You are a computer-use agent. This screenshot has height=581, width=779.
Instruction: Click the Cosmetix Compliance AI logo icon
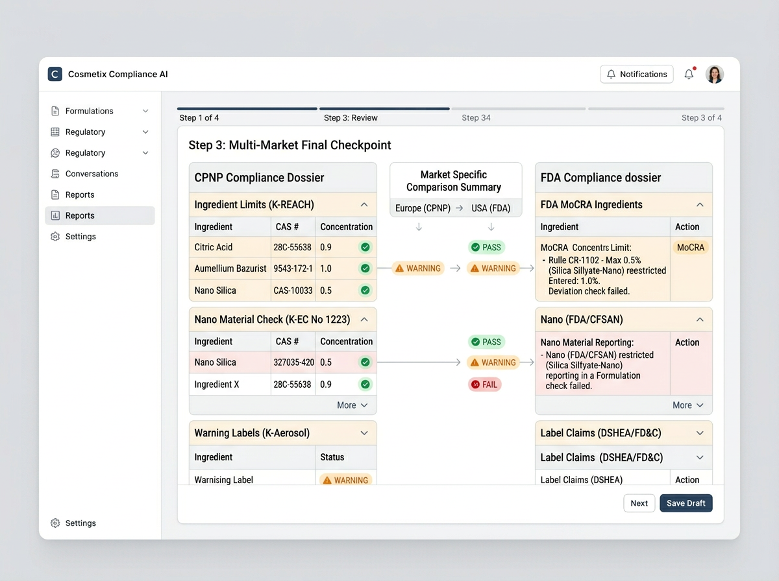pos(55,74)
